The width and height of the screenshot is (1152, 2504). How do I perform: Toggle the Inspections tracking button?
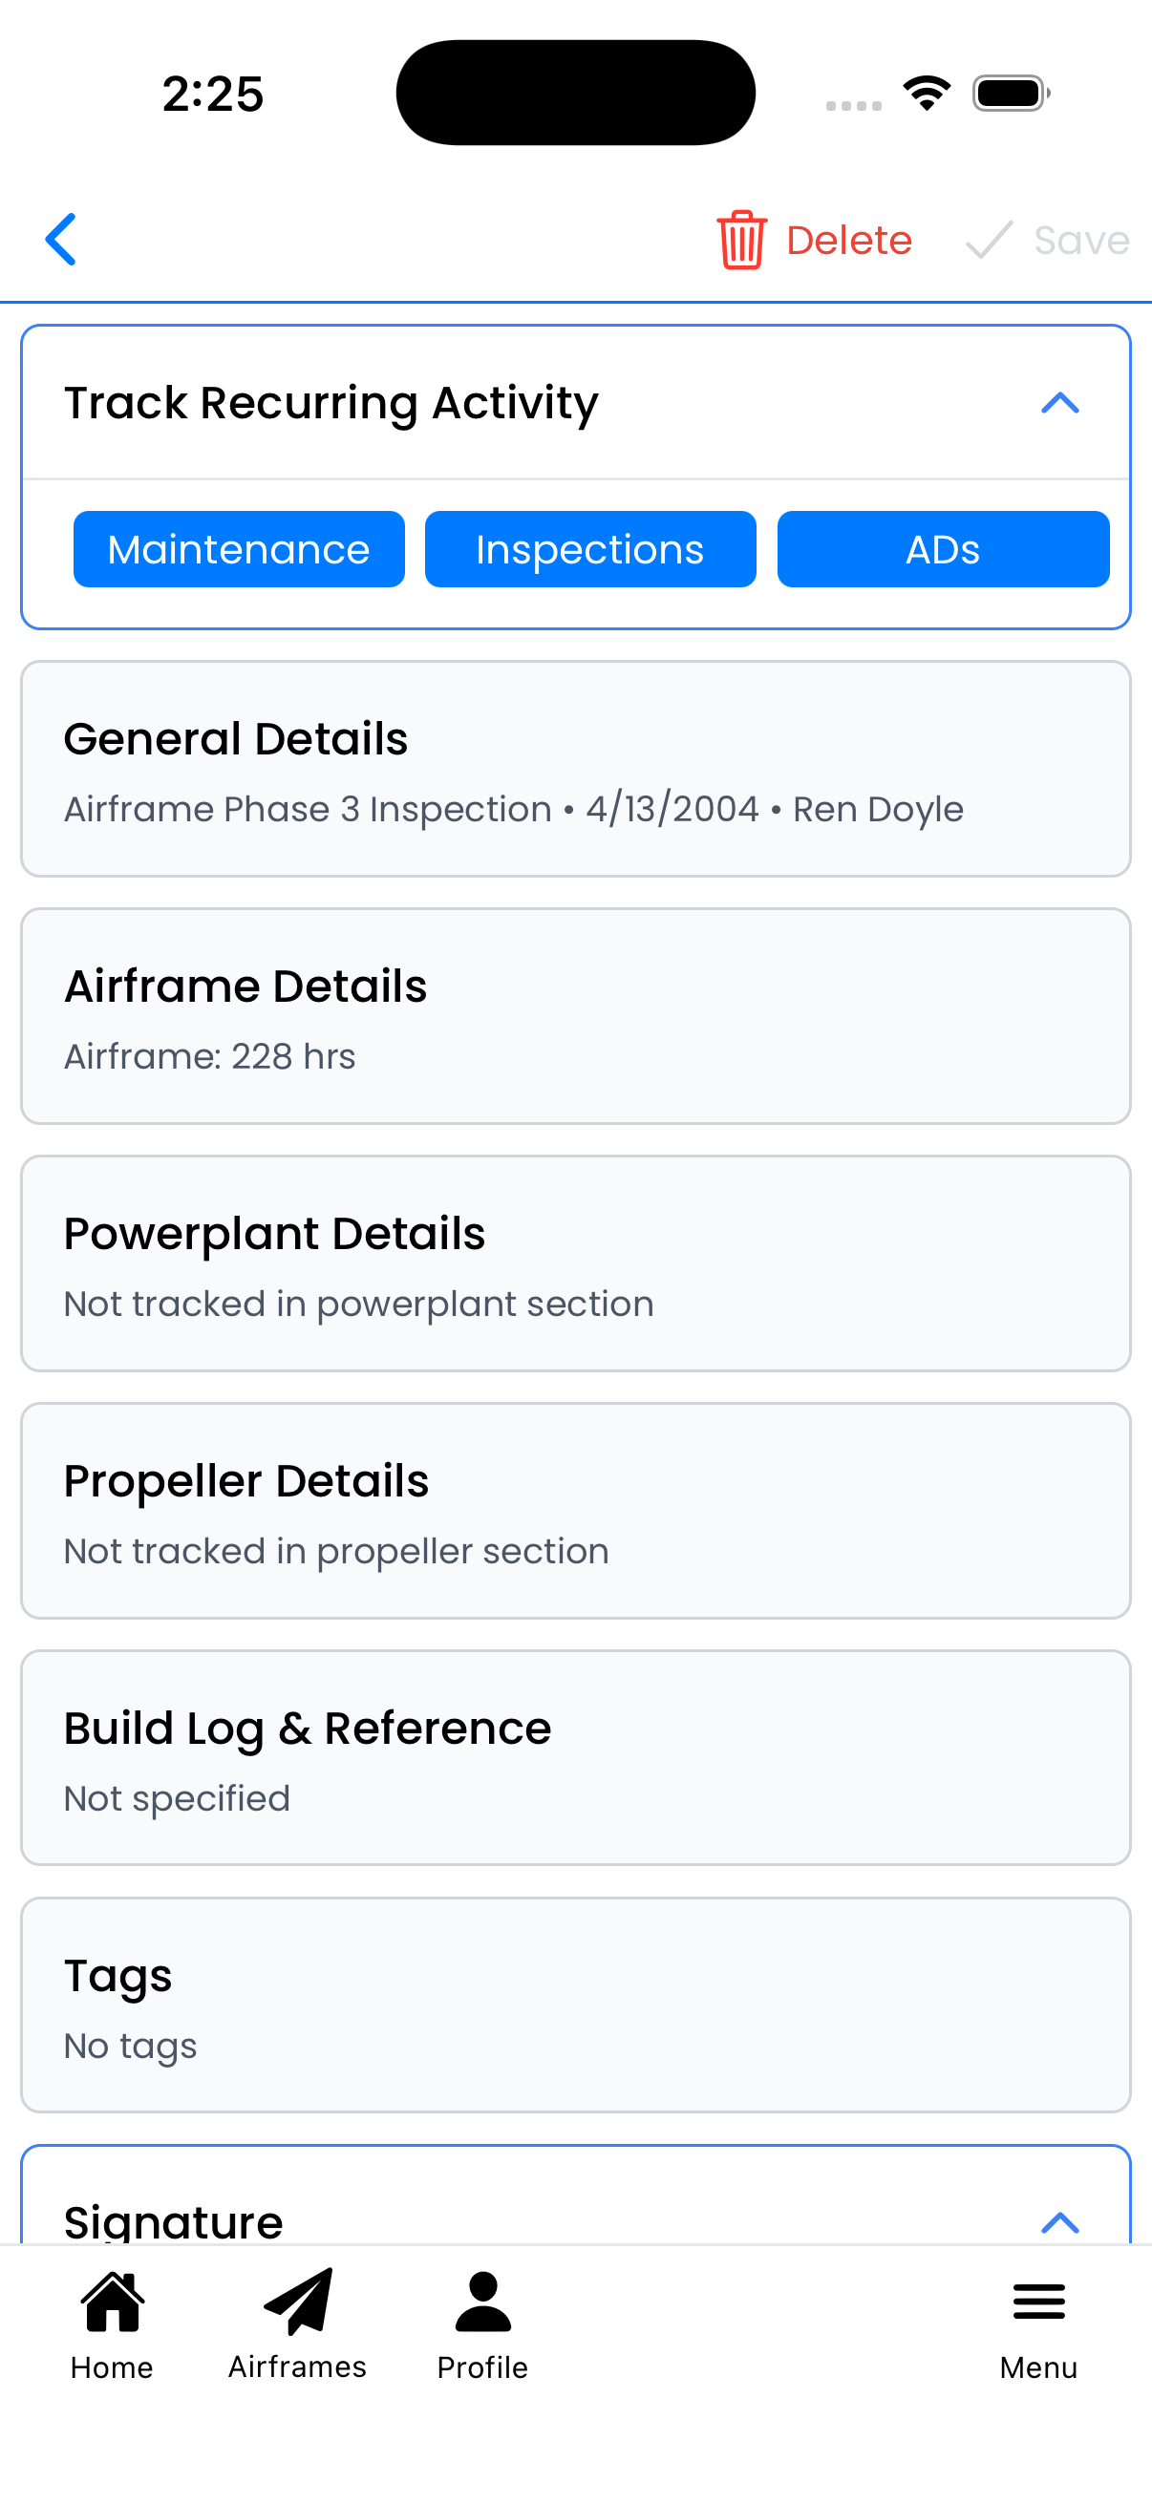point(590,549)
